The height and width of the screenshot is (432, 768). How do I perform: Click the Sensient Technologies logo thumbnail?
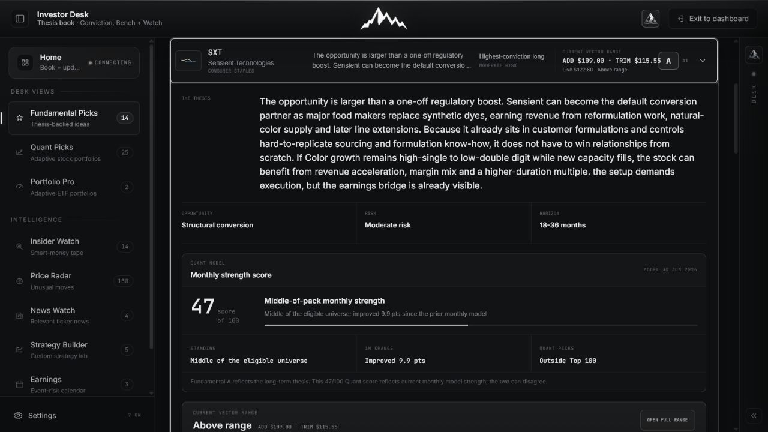188,61
